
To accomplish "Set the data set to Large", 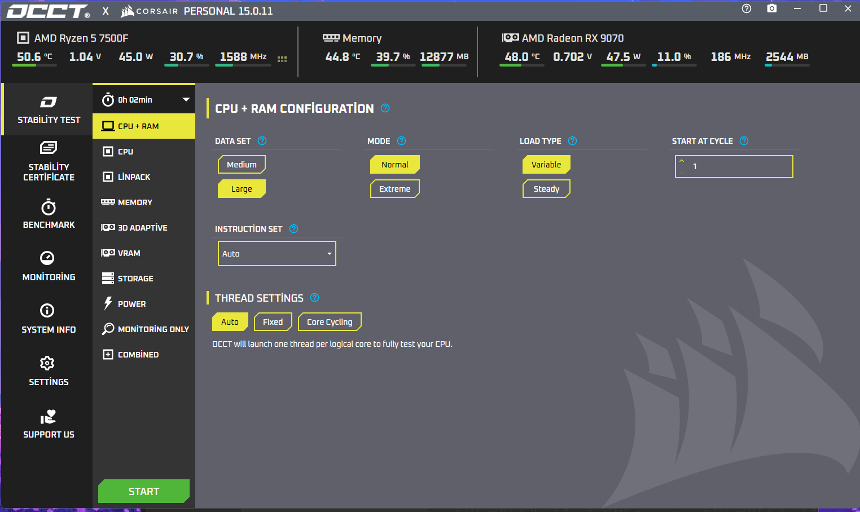I will pyautogui.click(x=242, y=189).
